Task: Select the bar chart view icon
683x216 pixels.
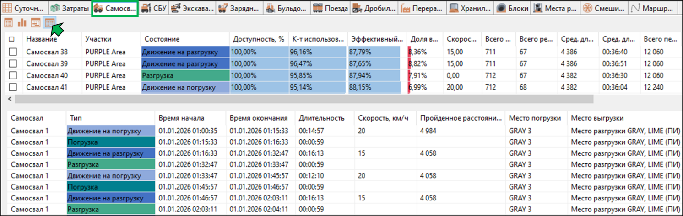Action: pos(22,22)
